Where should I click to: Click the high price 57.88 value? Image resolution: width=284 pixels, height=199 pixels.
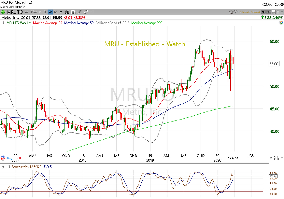coord(36,17)
